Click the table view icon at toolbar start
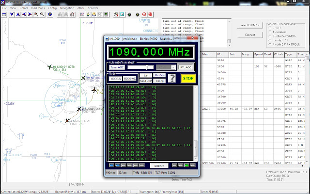Screen dimensions: 310x194 [x=4, y=15]
